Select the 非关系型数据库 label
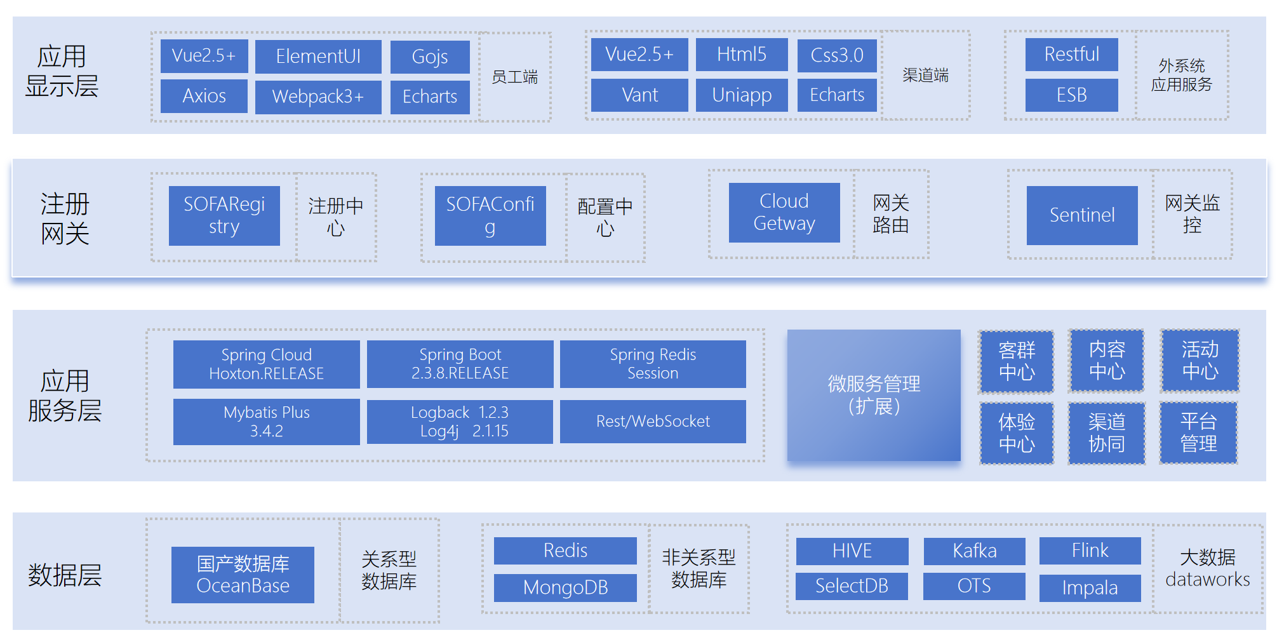This screenshot has height=642, width=1277. coord(699,568)
